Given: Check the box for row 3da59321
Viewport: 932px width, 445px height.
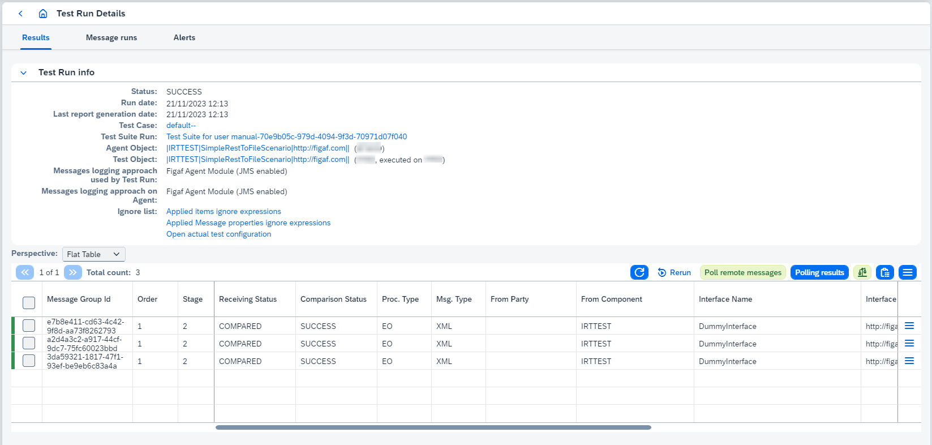Looking at the screenshot, I should (x=29, y=361).
